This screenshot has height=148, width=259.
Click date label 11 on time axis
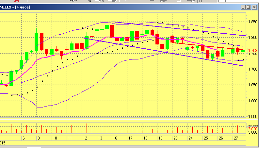point(70,138)
